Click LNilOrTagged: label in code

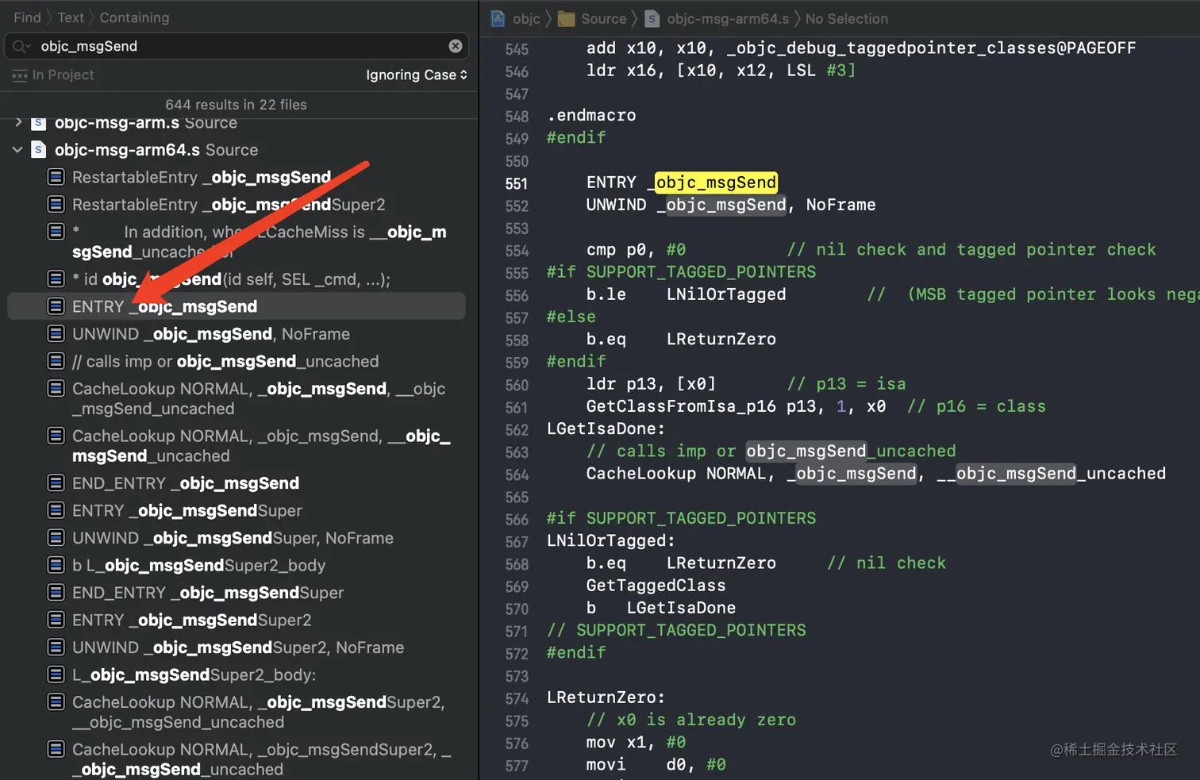(610, 540)
